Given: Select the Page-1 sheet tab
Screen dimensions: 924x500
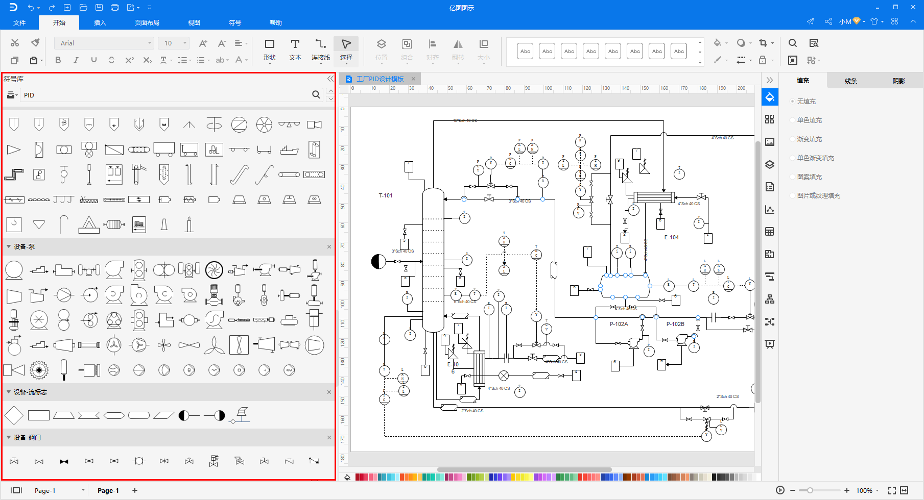Looking at the screenshot, I should coord(108,490).
